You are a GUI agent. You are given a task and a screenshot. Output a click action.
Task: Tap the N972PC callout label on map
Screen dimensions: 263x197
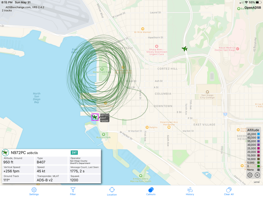[104, 118]
